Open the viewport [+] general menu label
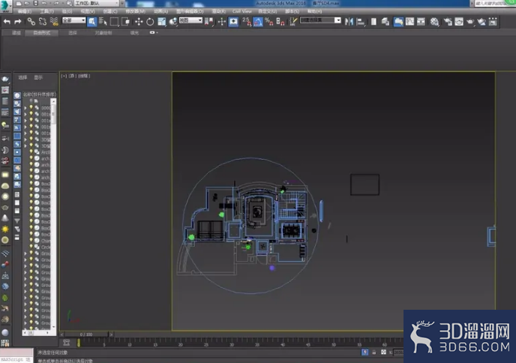 pyautogui.click(x=64, y=76)
